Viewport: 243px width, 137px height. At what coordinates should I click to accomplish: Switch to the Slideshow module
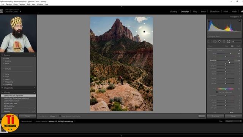pos(215,11)
